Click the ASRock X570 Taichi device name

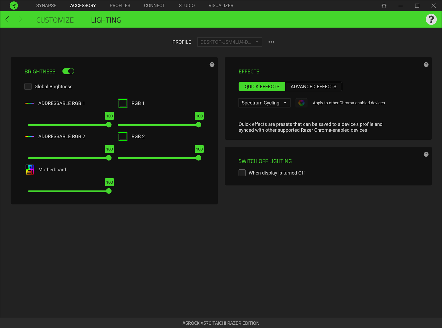point(221,323)
